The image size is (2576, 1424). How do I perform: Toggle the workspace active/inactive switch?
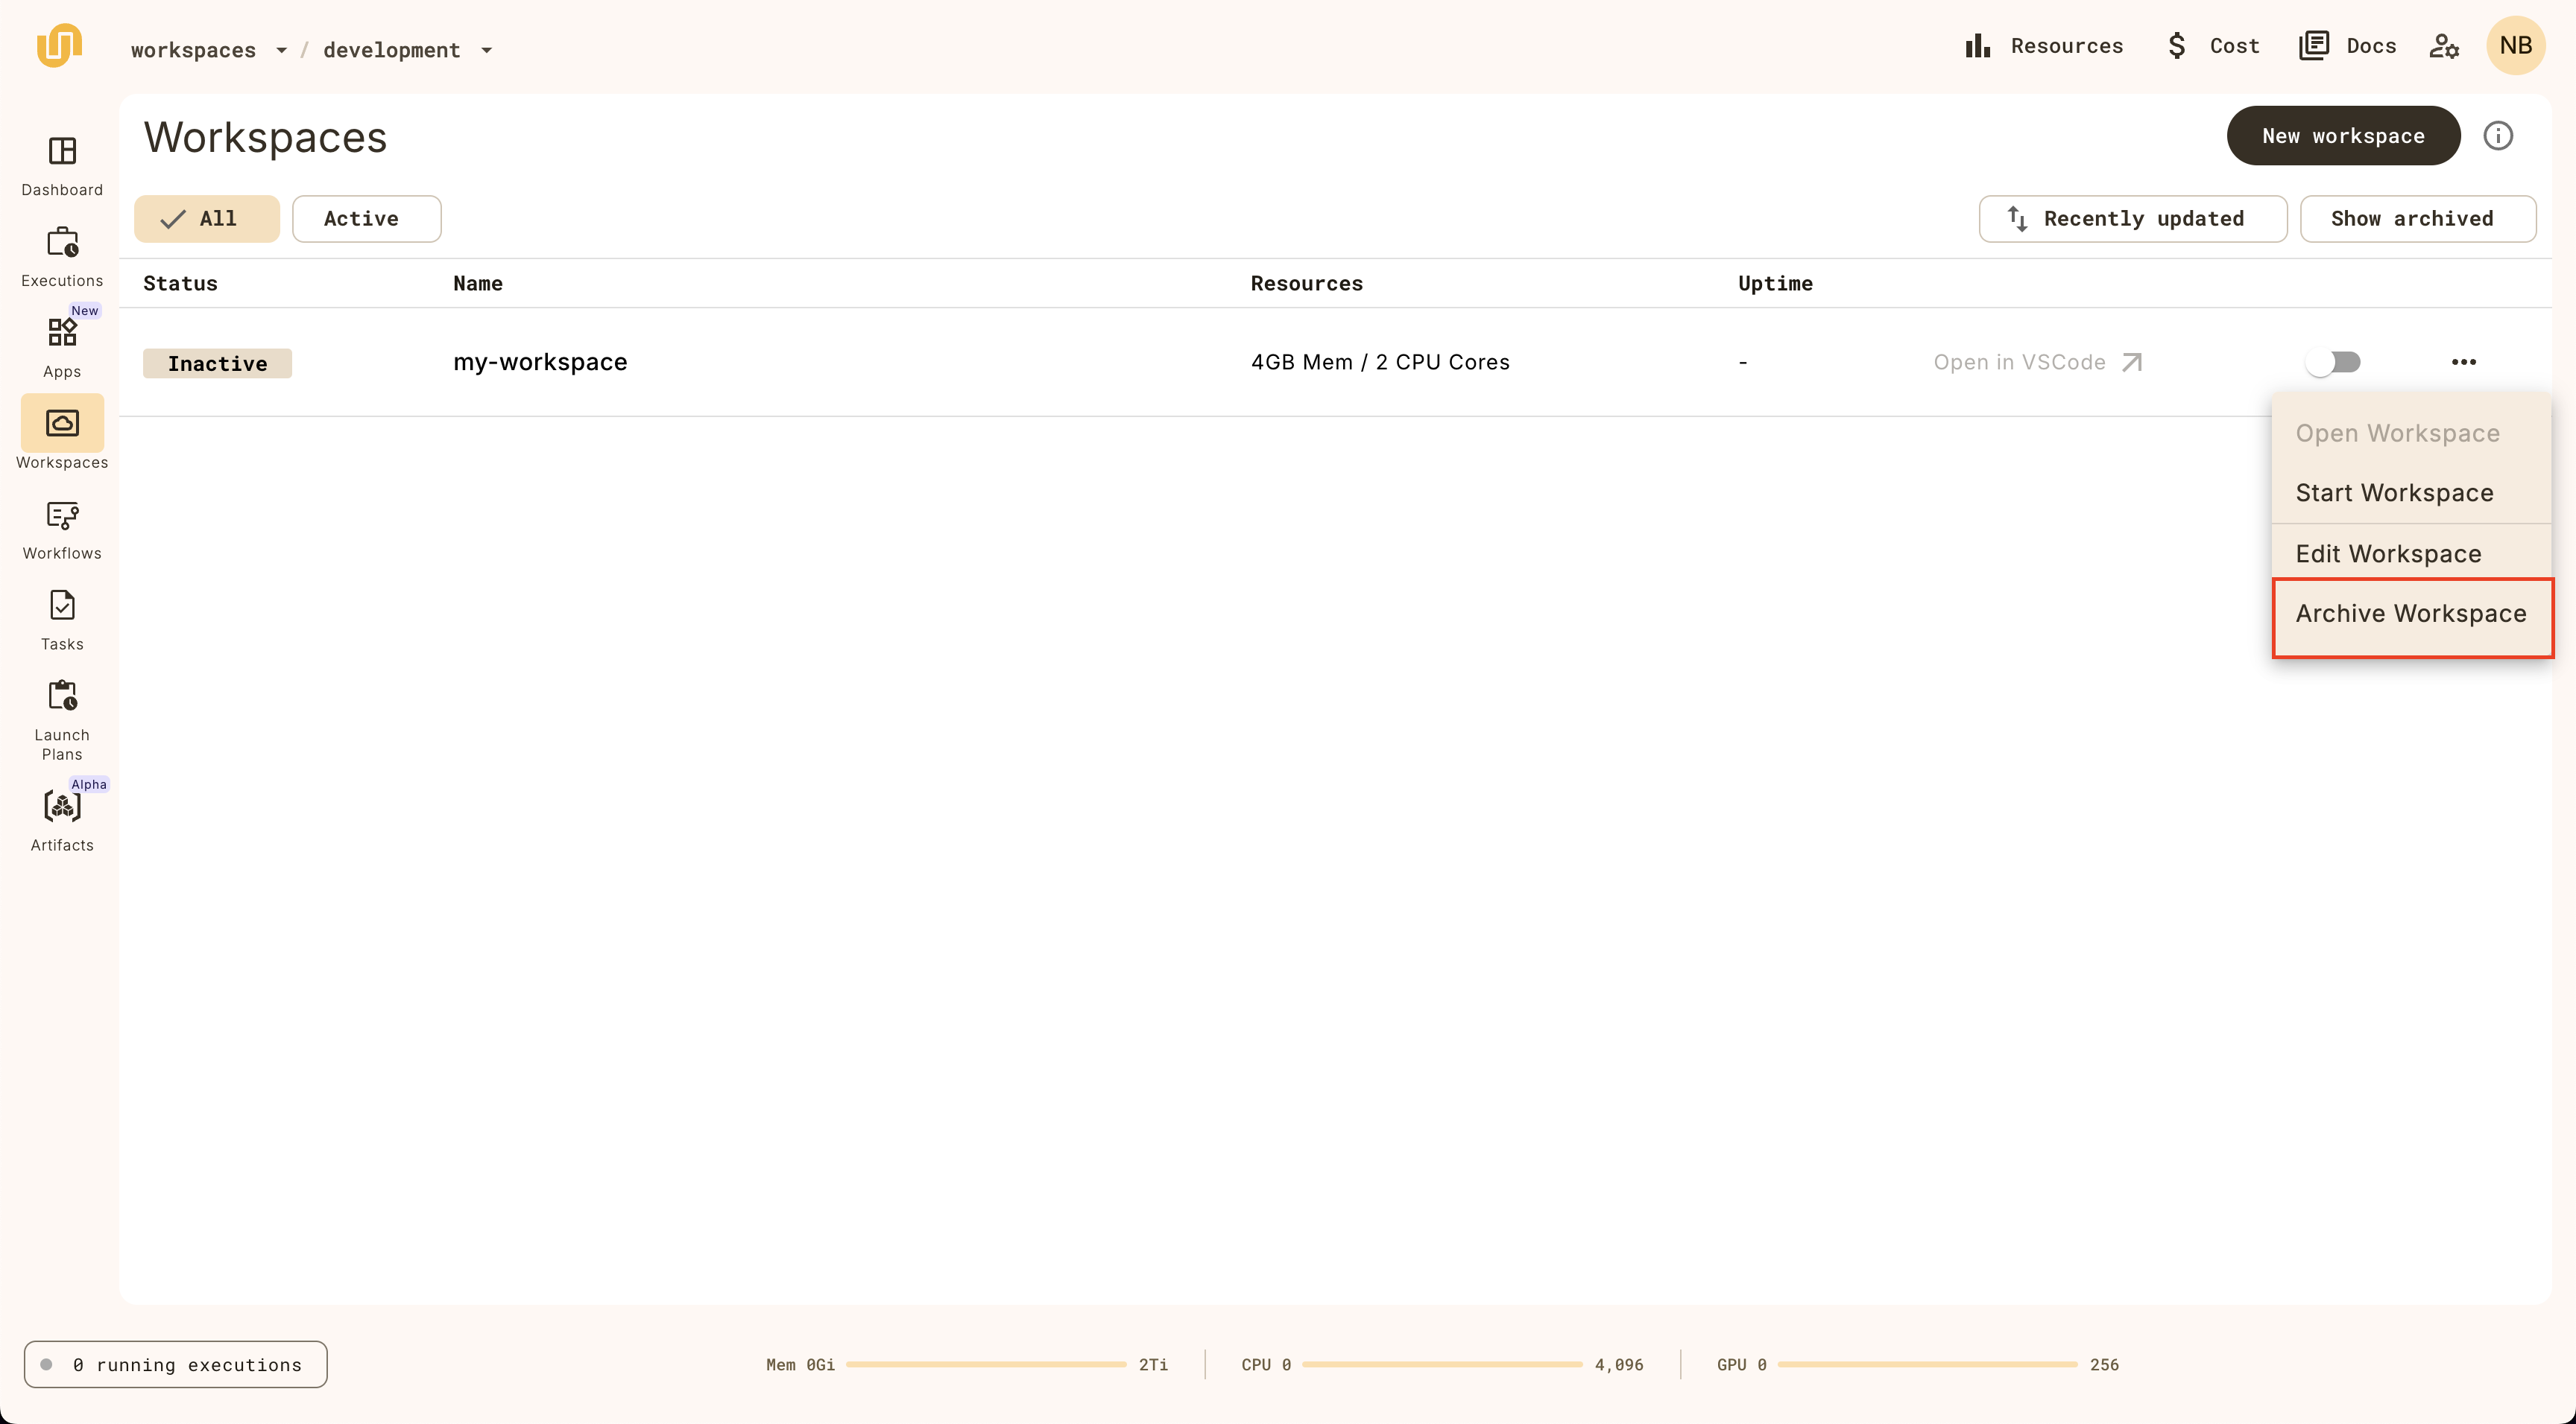[x=2334, y=361]
